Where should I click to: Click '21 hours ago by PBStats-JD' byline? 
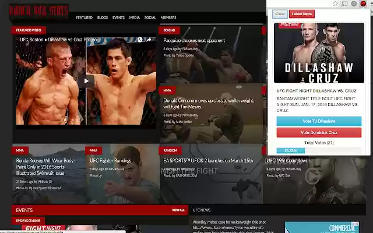coord(34,182)
